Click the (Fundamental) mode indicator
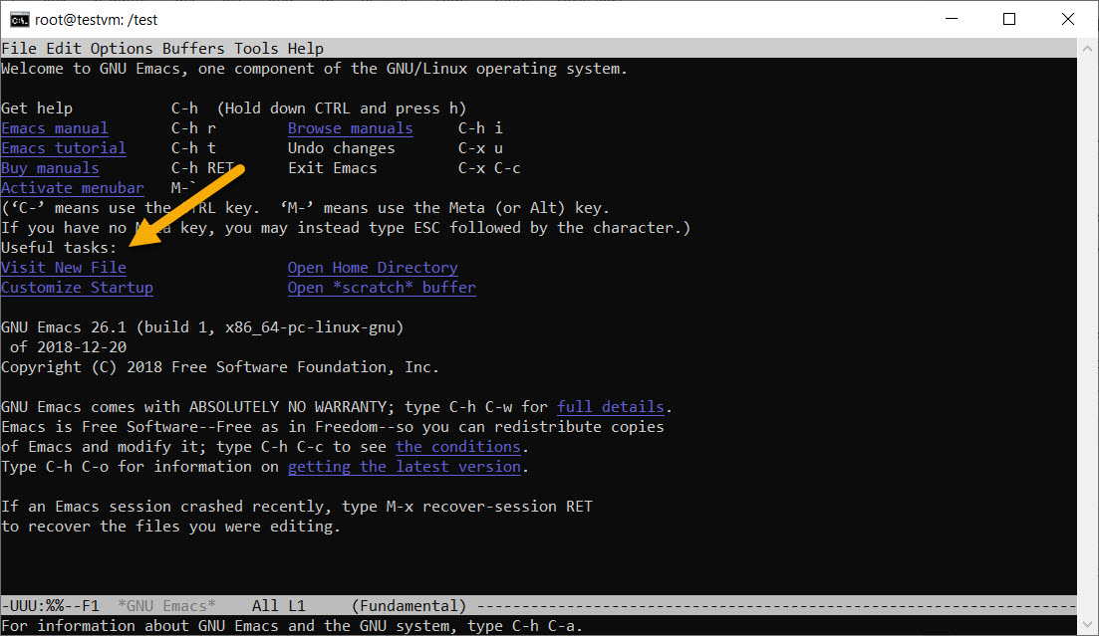Screen dimensions: 1099x636 click(410, 606)
